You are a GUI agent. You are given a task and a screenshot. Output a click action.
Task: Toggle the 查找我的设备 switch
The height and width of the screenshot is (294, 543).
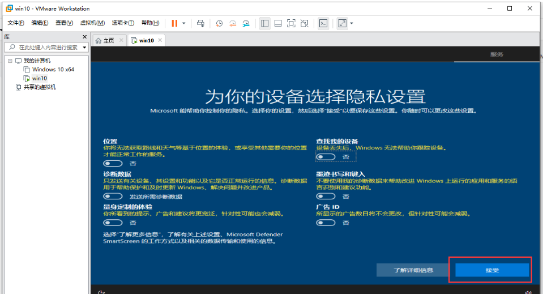tap(326, 157)
